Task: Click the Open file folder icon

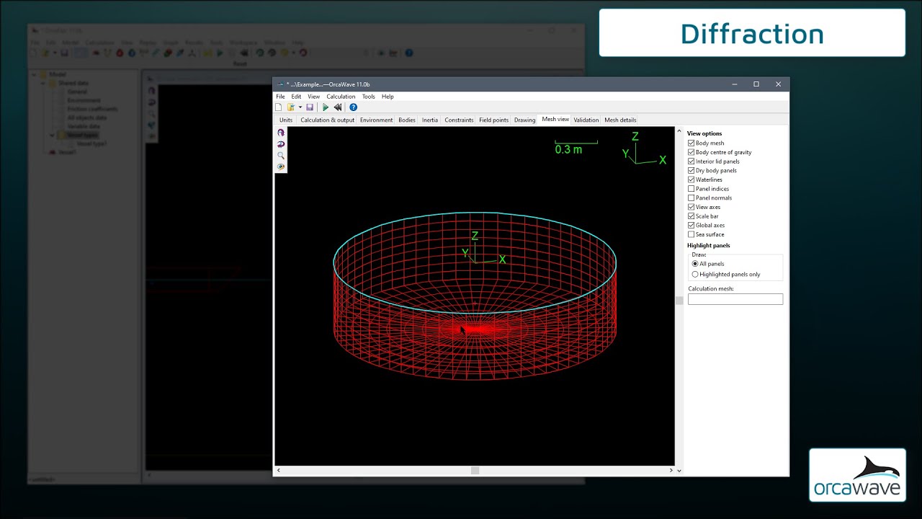Action: 291,107
